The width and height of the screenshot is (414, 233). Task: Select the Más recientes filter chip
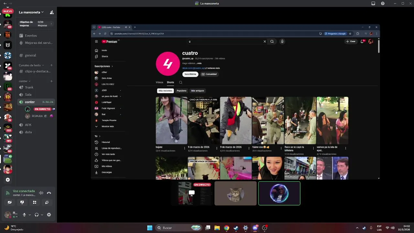(165, 91)
